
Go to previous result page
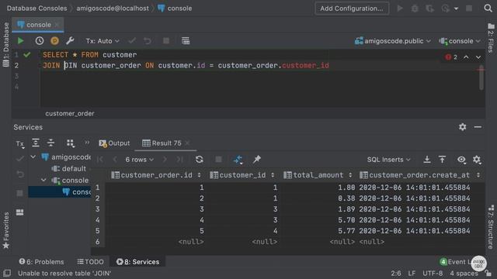[x=115, y=160]
